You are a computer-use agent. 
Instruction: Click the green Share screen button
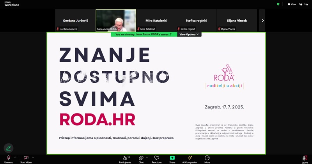coord(172,159)
